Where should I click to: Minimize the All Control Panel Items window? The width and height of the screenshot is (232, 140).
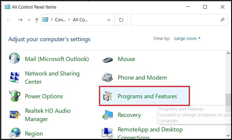(188, 7)
